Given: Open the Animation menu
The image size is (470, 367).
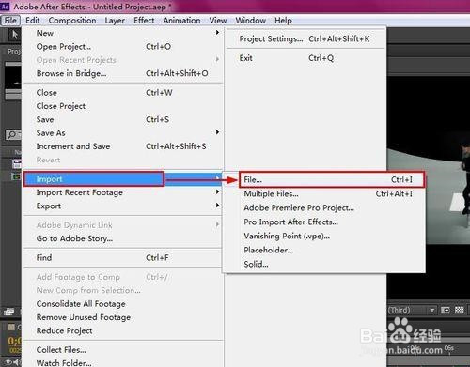Looking at the screenshot, I should click(181, 21).
